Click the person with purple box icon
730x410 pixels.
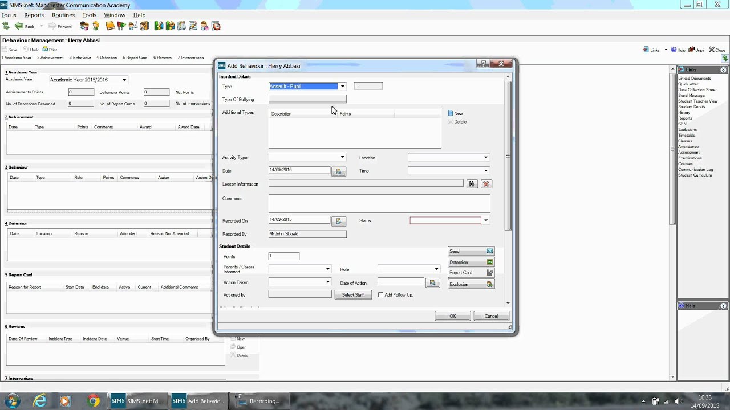204,26
